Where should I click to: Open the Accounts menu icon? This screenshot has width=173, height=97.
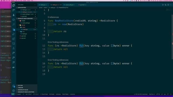14,86
